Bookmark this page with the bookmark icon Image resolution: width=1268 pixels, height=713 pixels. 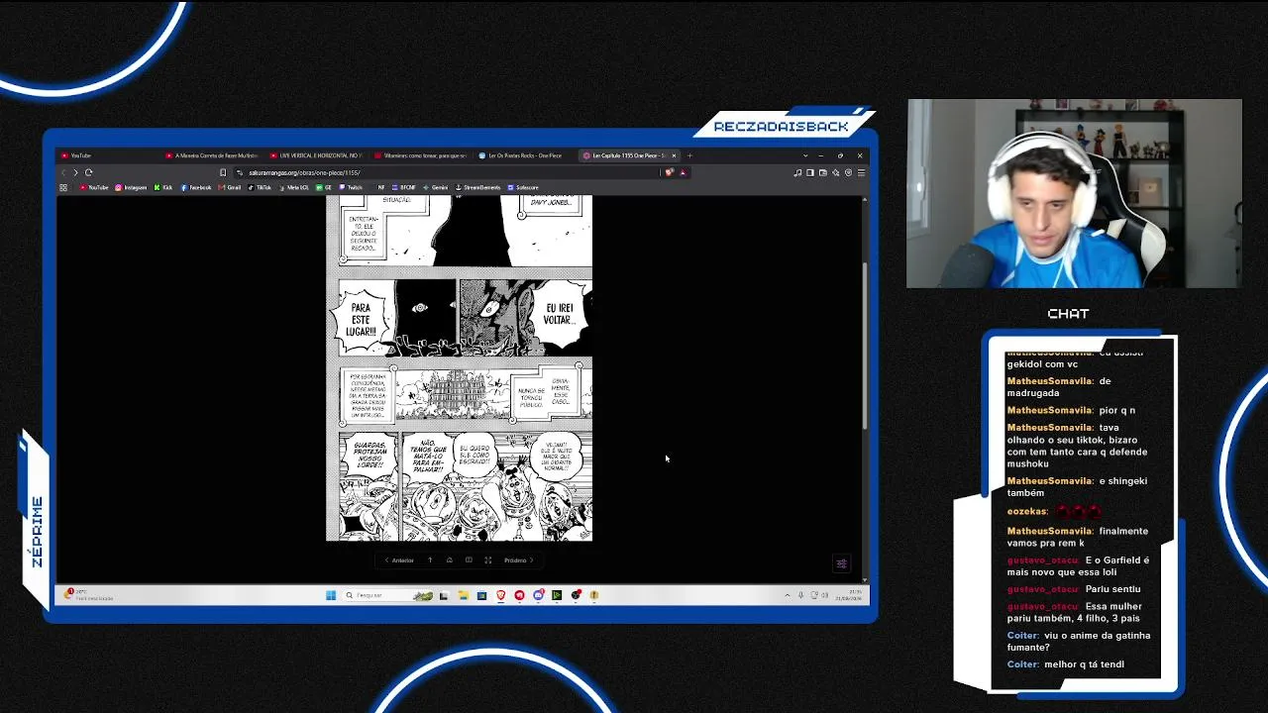point(223,172)
